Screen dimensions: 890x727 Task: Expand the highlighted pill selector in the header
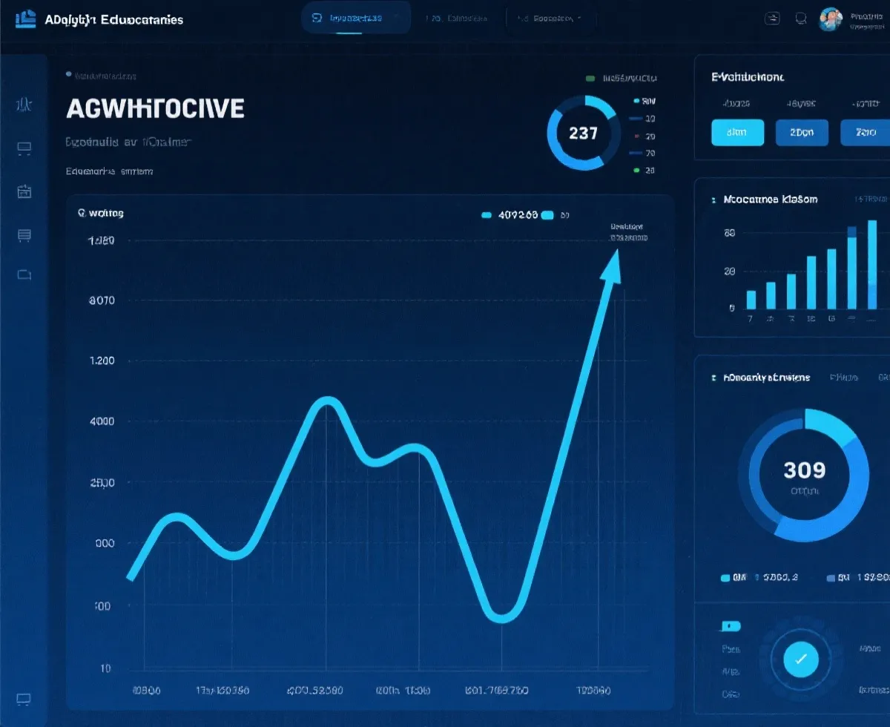coord(356,18)
